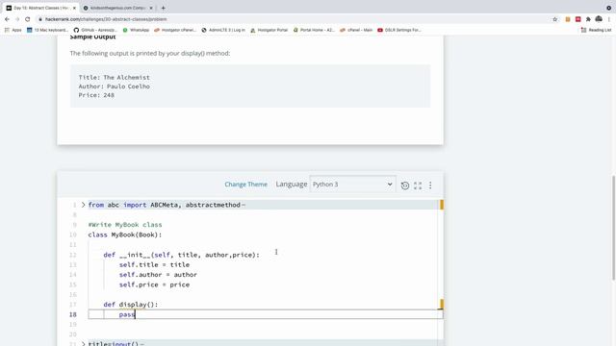Open the Portal Home bookmark
This screenshot has width=616, height=346.
coord(314,30)
